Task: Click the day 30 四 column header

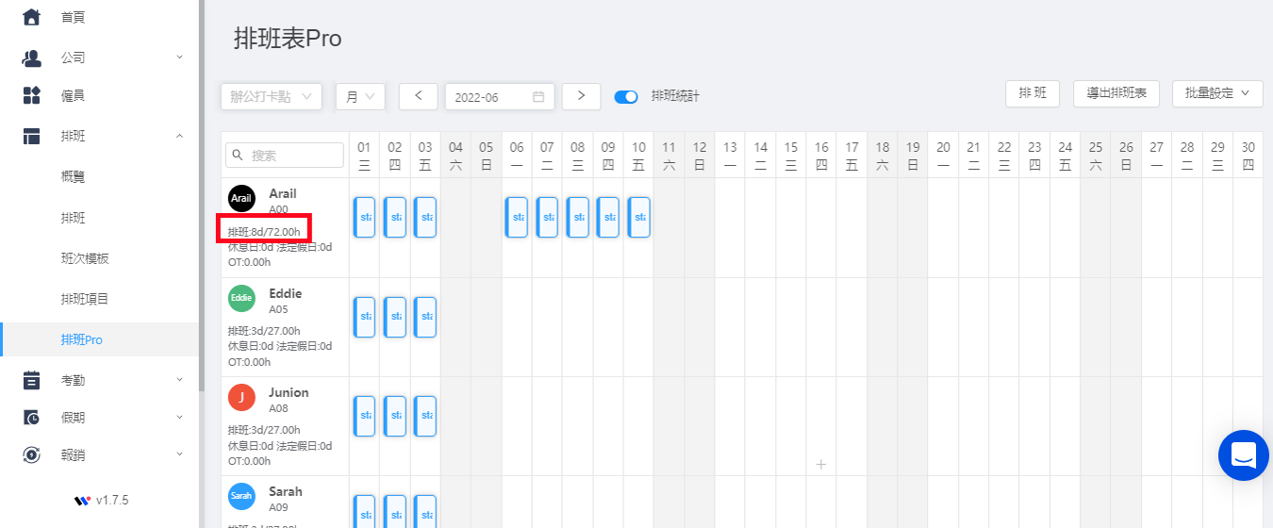Action: click(x=1248, y=156)
